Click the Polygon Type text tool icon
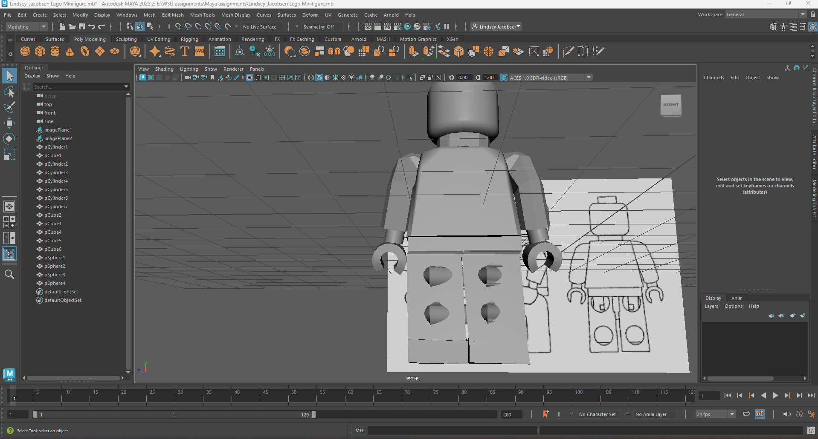The height and width of the screenshot is (439, 818). click(x=185, y=52)
